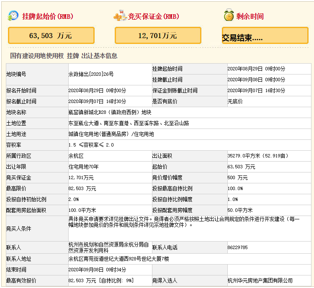Select the 土地位置 boundary description cell
314x288 pixels.
[129, 123]
